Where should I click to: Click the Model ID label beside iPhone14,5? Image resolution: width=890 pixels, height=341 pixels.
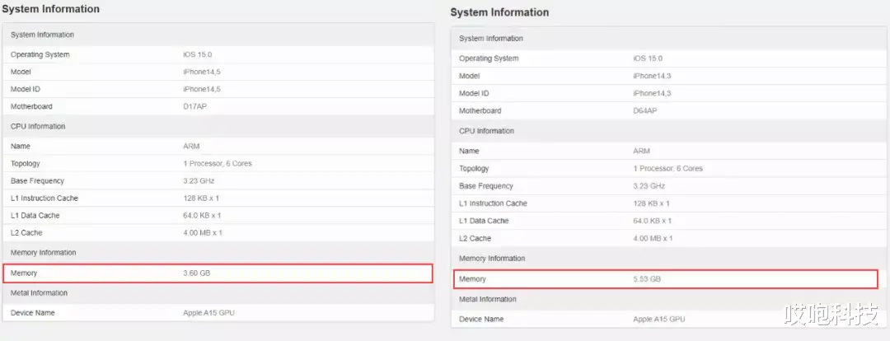click(x=26, y=89)
